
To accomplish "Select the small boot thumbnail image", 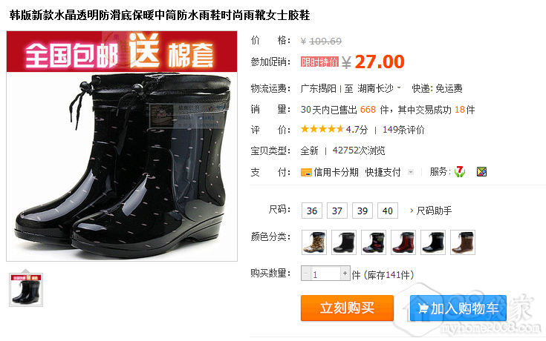I will pyautogui.click(x=26, y=290).
